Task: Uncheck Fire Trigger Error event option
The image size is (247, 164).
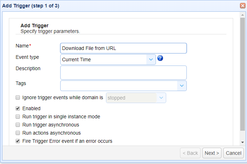Action: (18, 141)
